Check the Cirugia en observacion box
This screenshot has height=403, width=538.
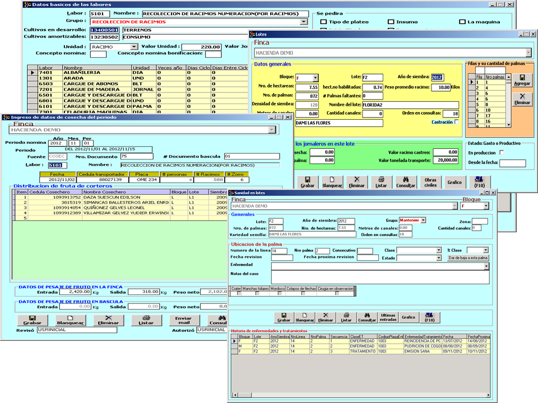click(x=337, y=293)
